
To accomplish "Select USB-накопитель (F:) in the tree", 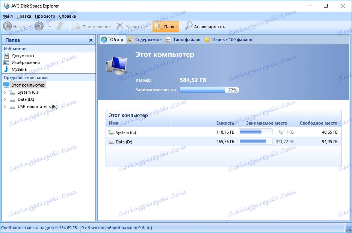I will [x=38, y=107].
